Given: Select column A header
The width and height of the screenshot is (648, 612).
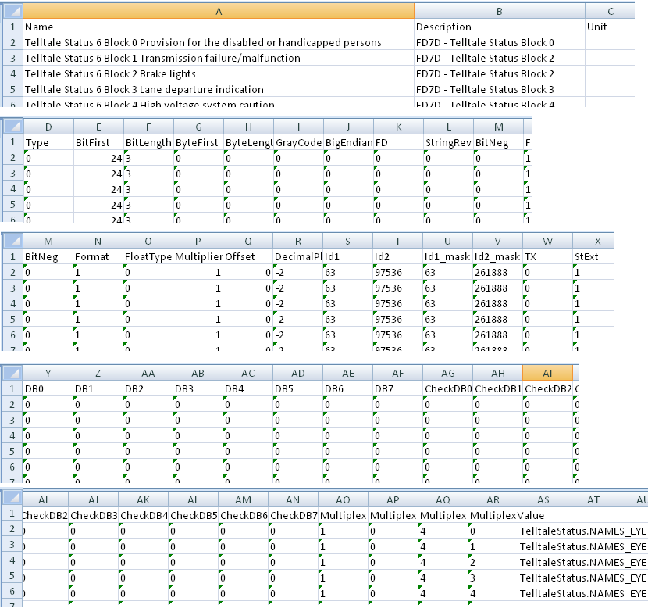Looking at the screenshot, I should 219,12.
